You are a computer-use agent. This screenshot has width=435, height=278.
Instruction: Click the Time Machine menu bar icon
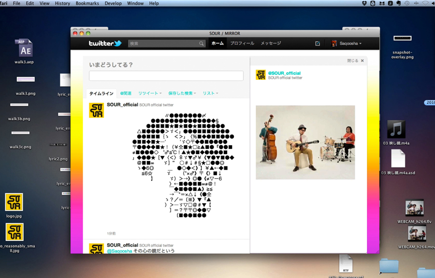[407, 3]
